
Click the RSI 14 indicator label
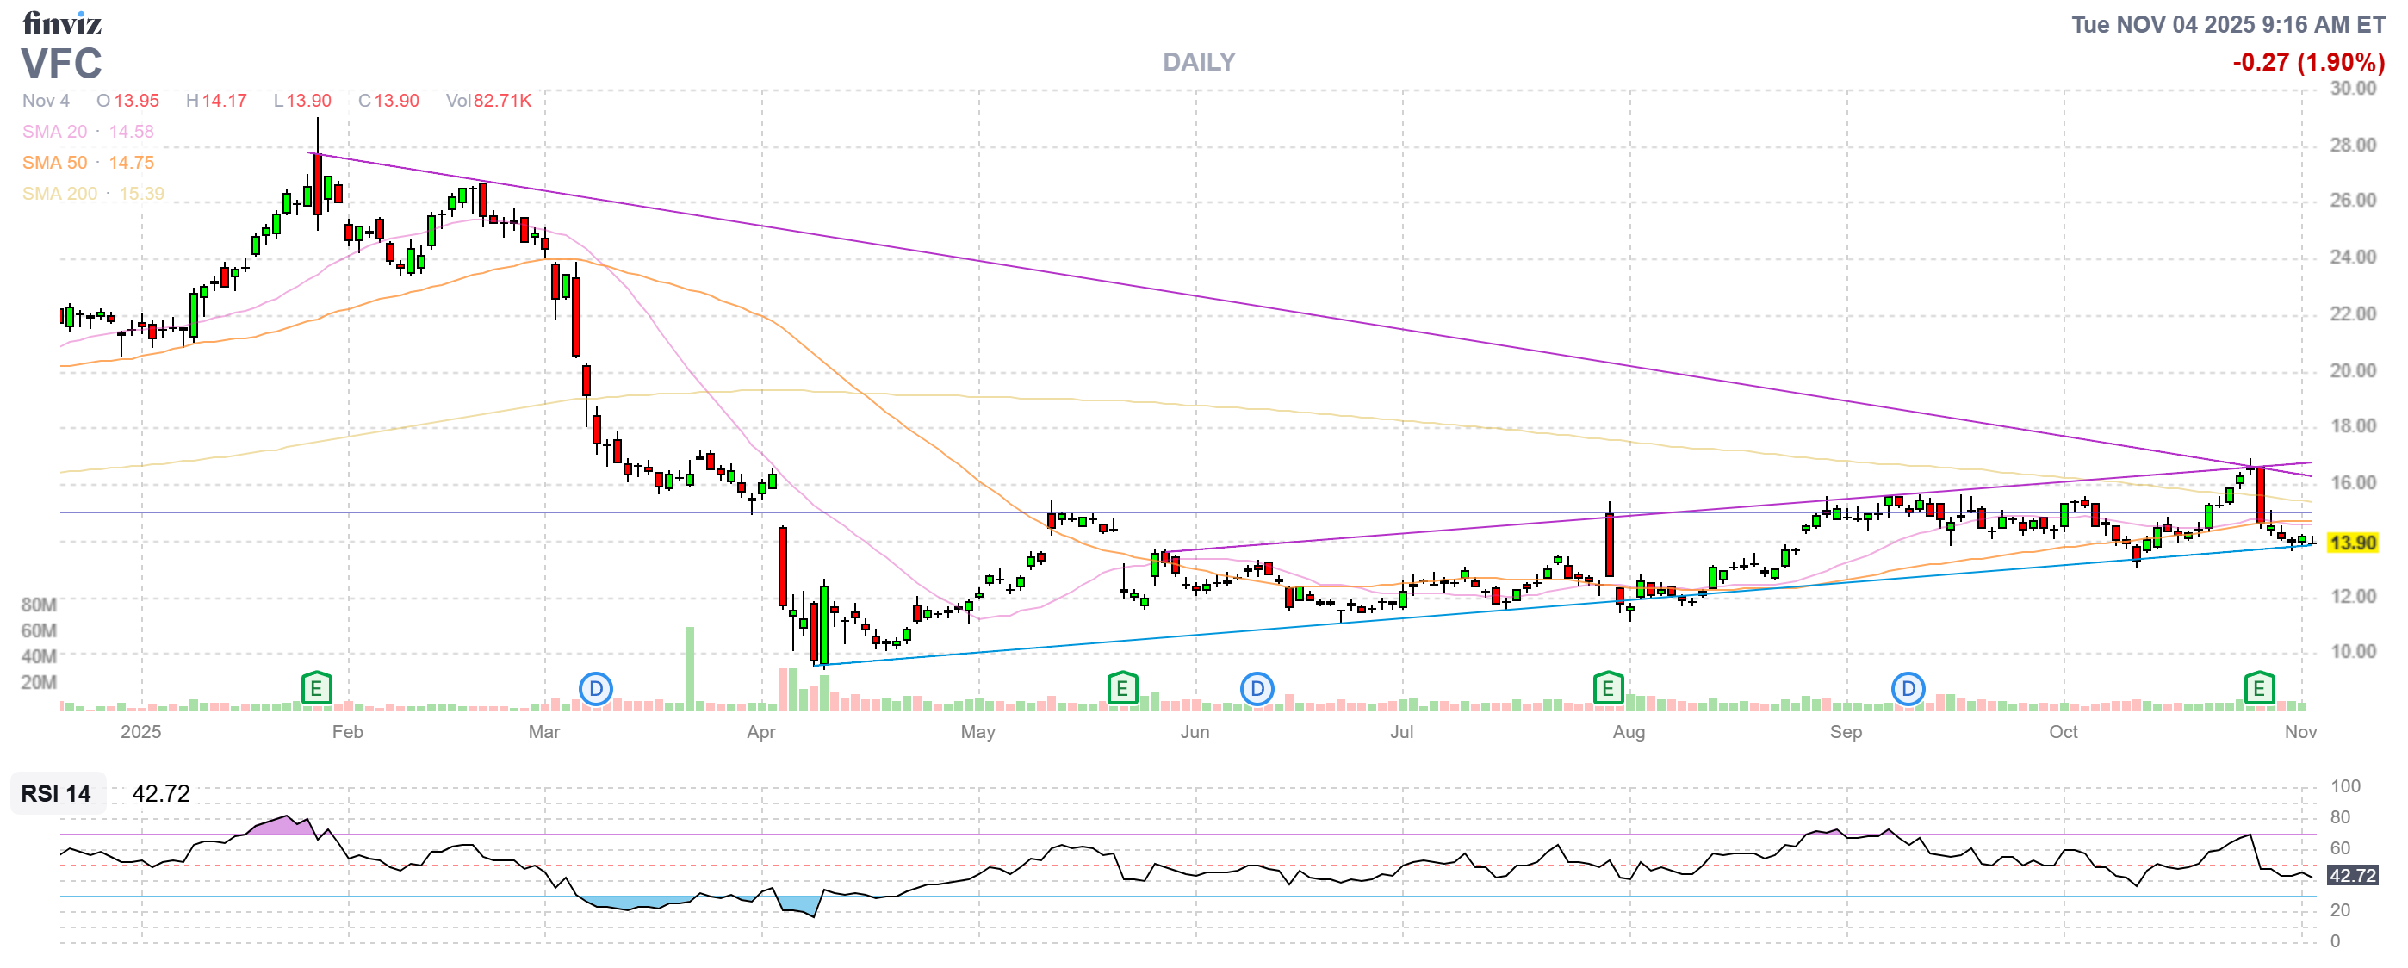56,793
